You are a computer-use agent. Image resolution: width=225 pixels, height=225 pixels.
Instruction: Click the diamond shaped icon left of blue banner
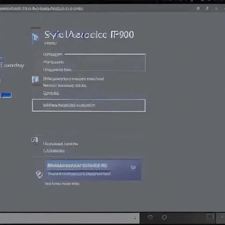[x=39, y=174]
